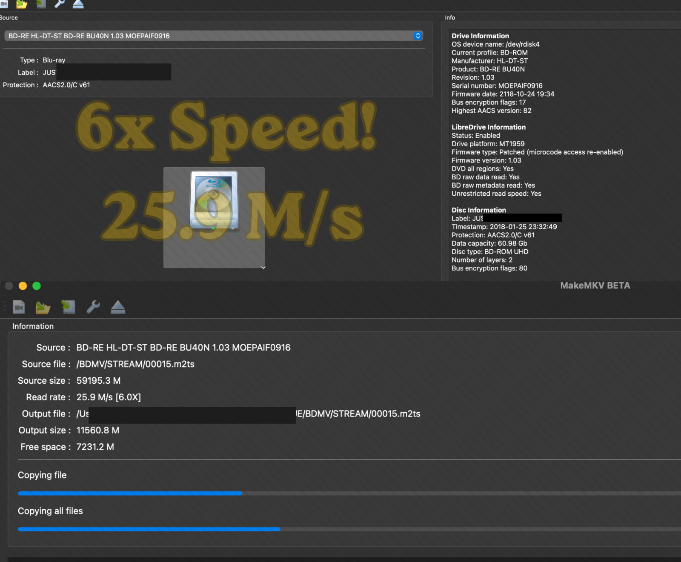Click the backup disc icon in the MakeMKV BETA toolbar
Screen dimensions: 681x562
tap(68, 307)
